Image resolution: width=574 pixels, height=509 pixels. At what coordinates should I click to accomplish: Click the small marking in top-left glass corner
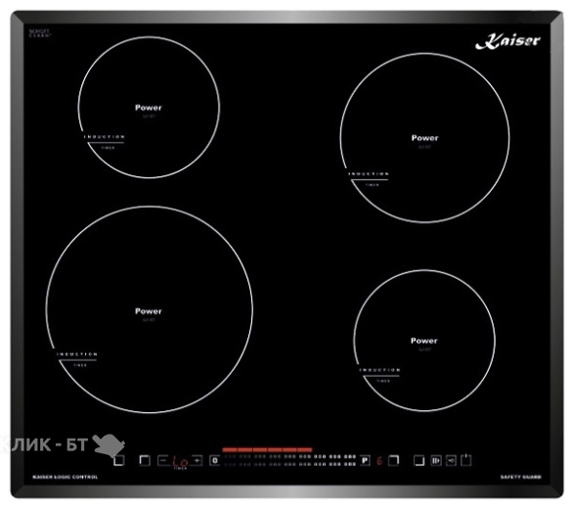39,33
